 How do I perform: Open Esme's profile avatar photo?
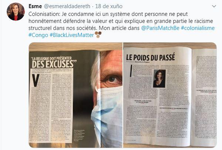click(x=16, y=11)
